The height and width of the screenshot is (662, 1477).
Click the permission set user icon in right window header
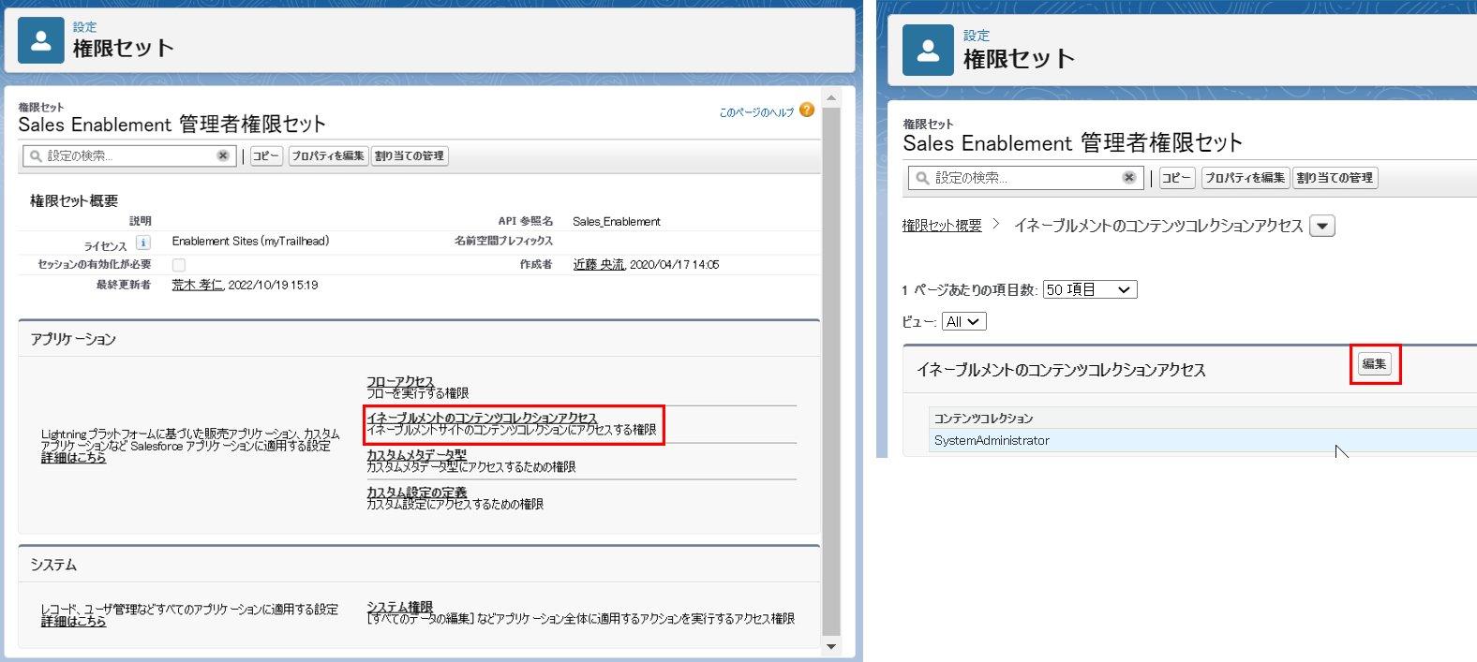coord(928,51)
